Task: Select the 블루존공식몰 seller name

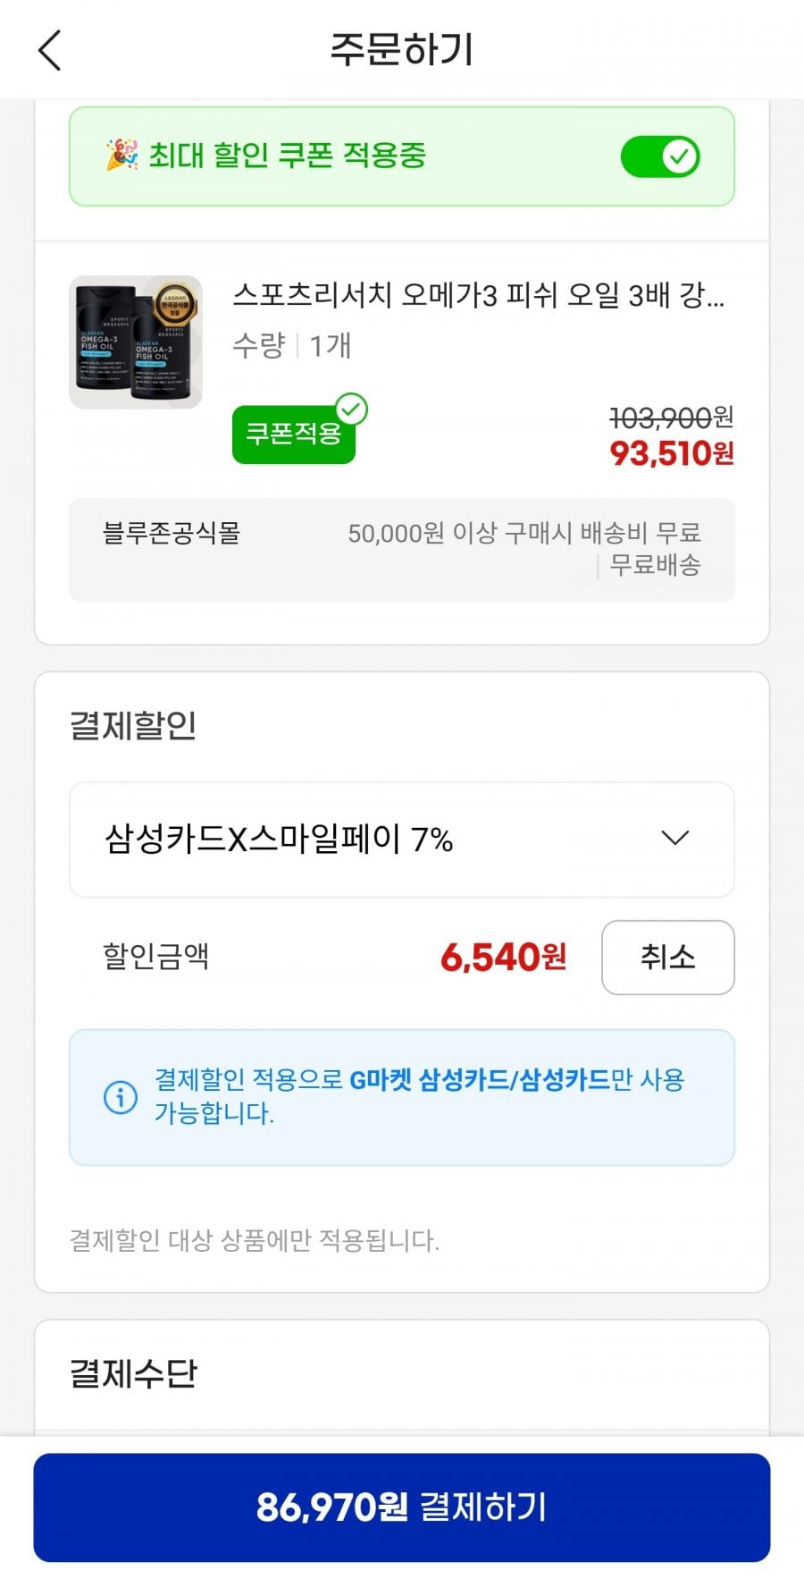Action: tap(172, 534)
